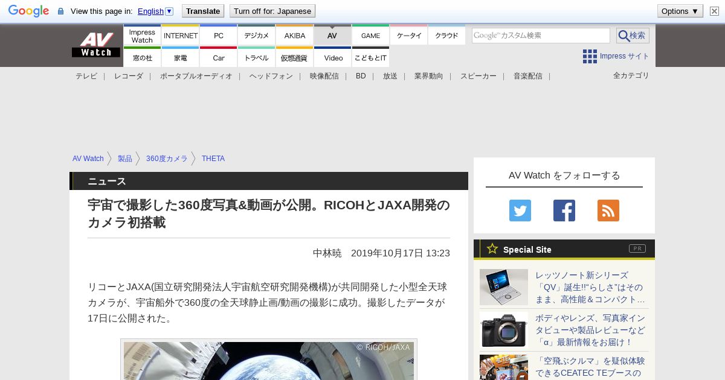This screenshot has width=725, height=380.
Task: Open the クラウド tab
Action: click(x=446, y=36)
